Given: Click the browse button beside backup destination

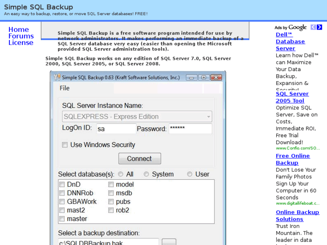Looking at the screenshot, I should point(169,242).
